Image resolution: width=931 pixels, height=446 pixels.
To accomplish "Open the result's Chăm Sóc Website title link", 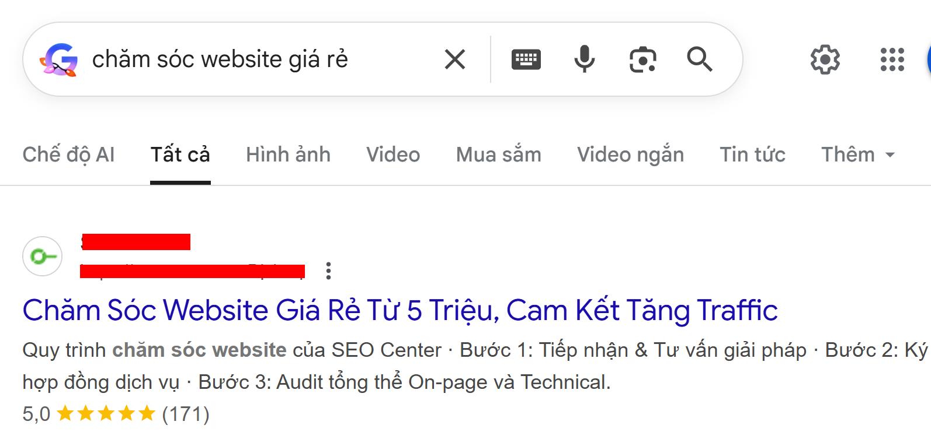I will [x=399, y=311].
